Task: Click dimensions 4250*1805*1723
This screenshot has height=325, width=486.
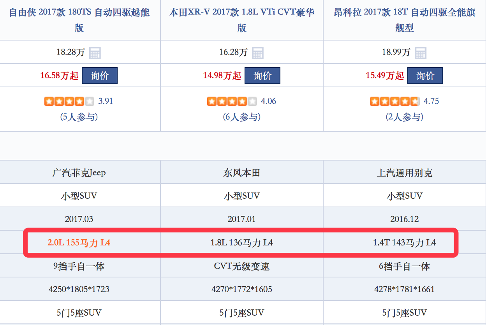Action: click(x=79, y=289)
